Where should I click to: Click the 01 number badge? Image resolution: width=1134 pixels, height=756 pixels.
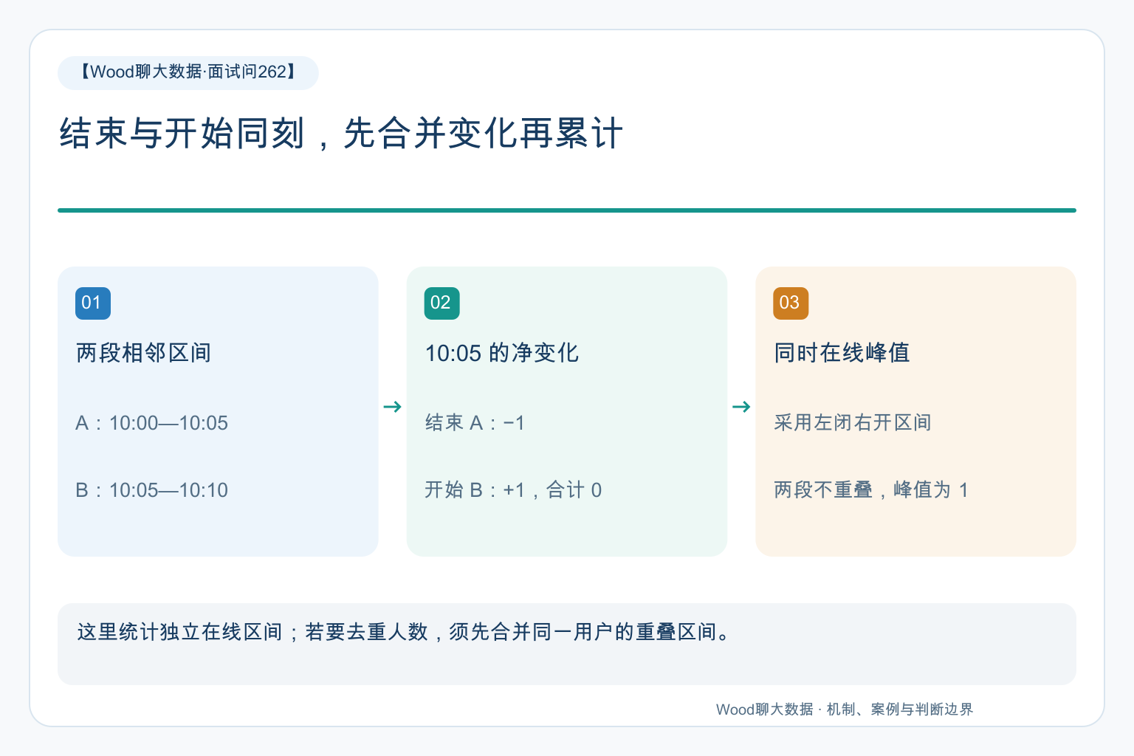93,303
